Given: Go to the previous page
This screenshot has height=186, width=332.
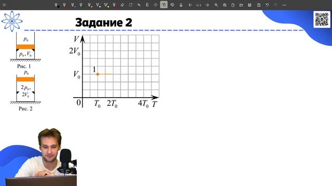Looking at the screenshot, I should point(190,5).
